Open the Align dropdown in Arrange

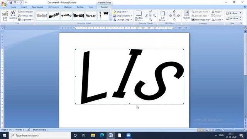click(217, 12)
